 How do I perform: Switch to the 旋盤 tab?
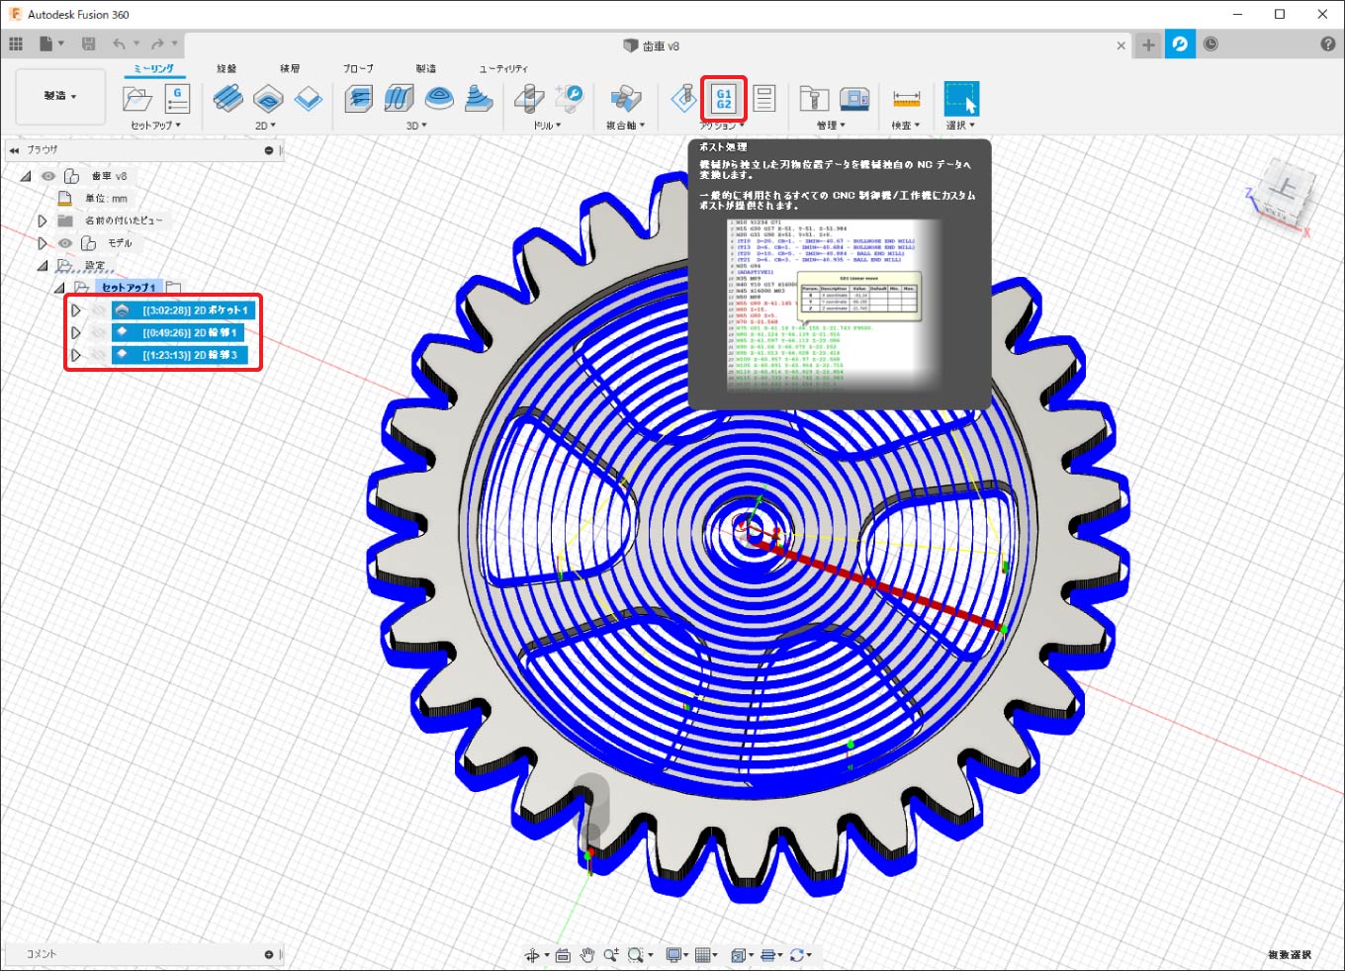click(226, 68)
